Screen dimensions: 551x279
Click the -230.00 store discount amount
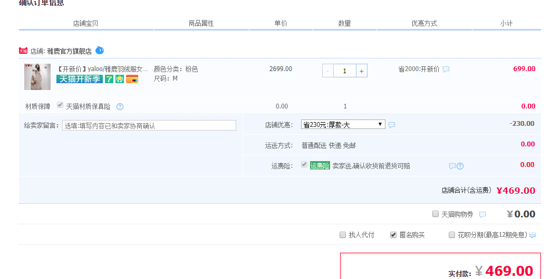click(522, 124)
